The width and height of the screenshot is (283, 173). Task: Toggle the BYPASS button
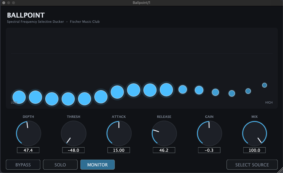click(23, 165)
